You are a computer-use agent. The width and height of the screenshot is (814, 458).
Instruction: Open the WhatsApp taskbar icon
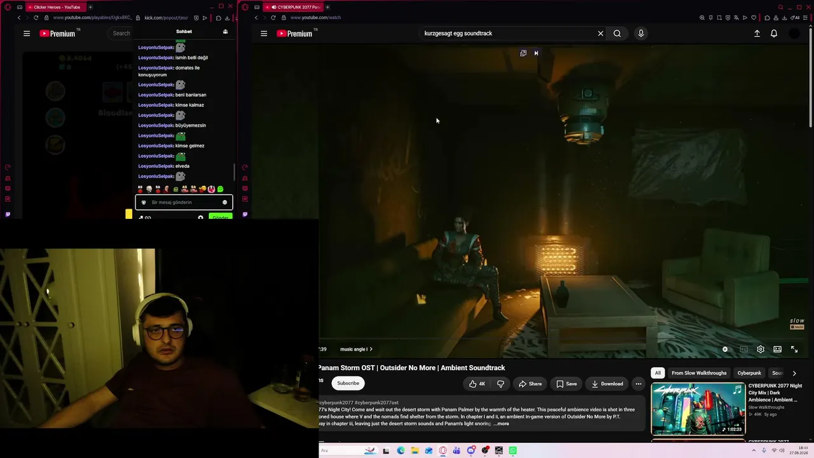point(513,451)
